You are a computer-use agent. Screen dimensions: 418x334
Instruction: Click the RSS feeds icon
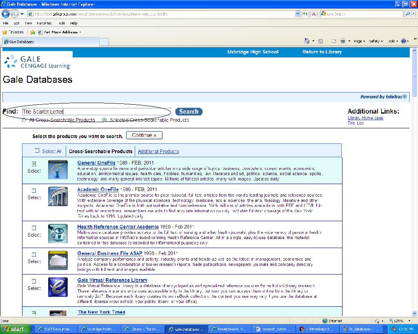321,41
